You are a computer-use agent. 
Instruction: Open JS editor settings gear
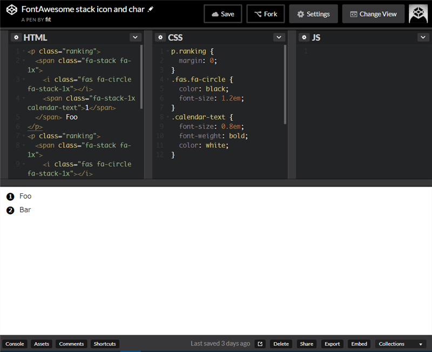(304, 37)
